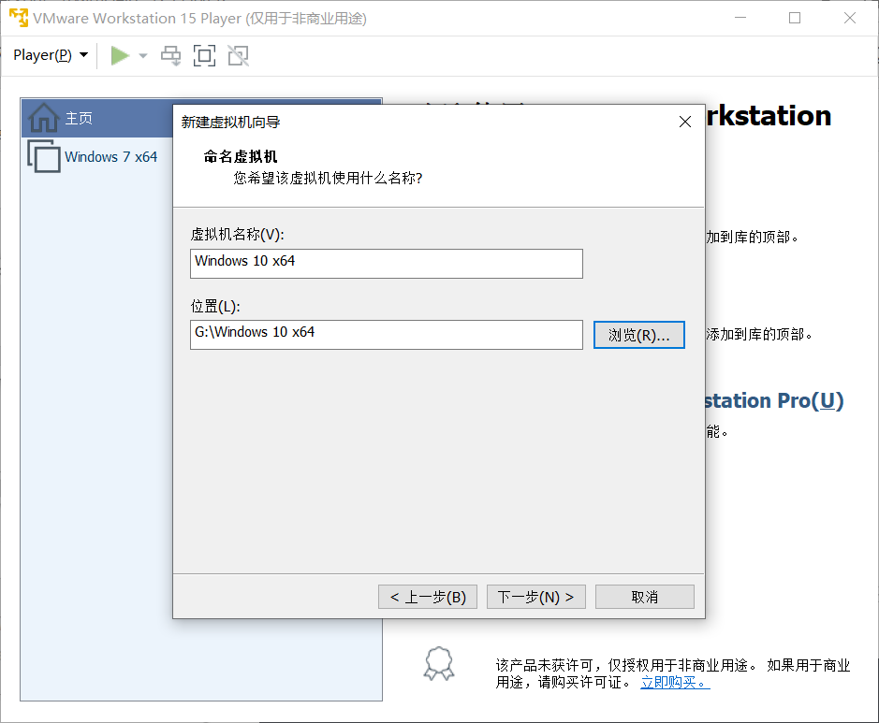Go back with the 上一步(B) button
879x723 pixels.
point(428,597)
